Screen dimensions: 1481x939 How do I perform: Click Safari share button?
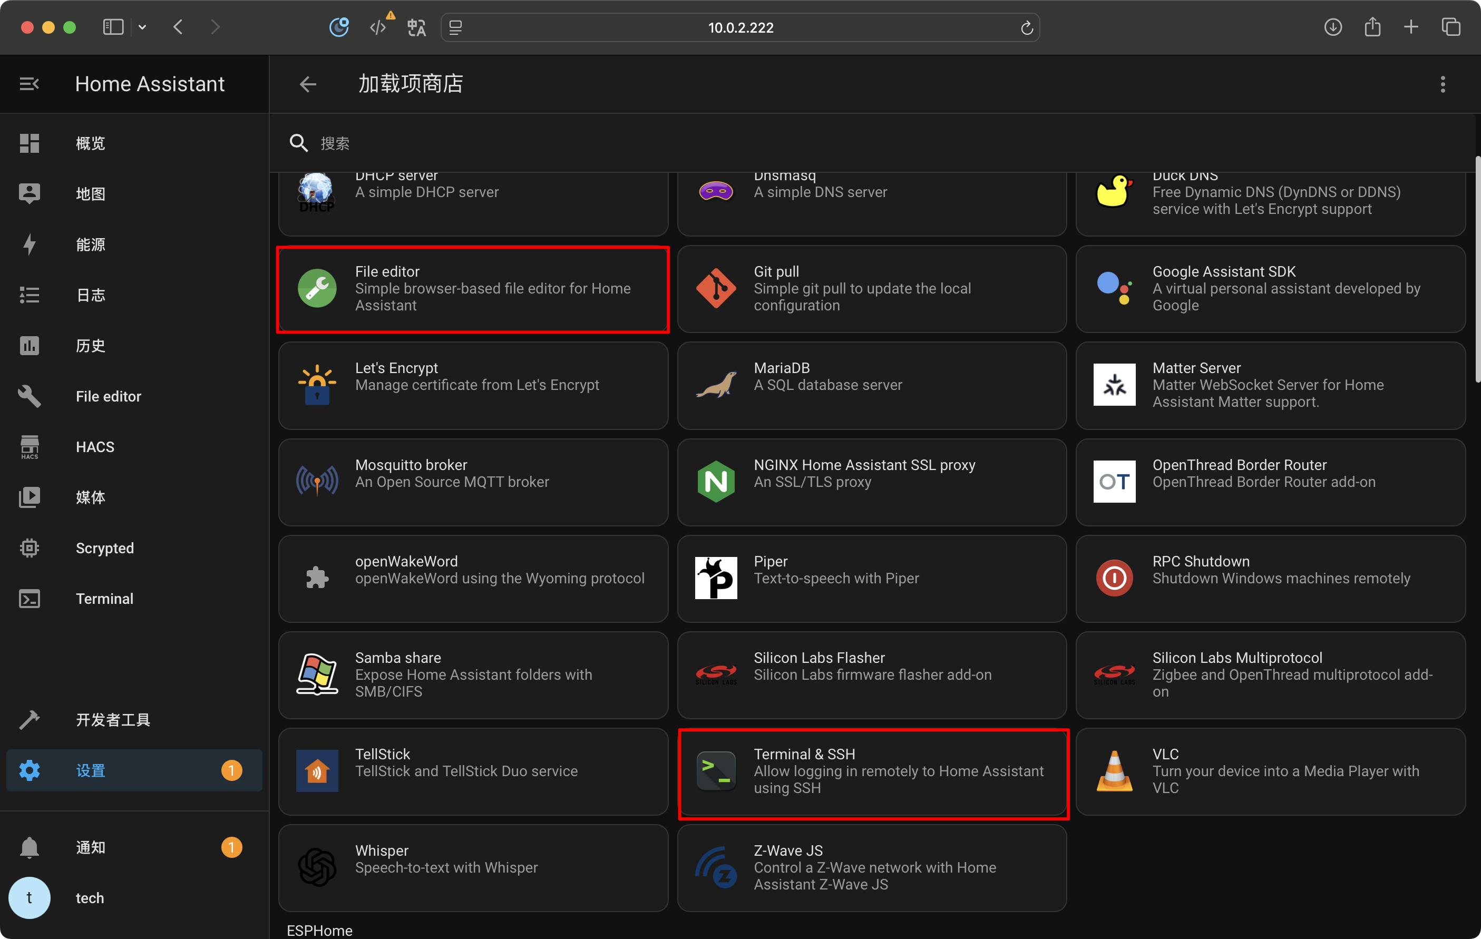(1372, 26)
